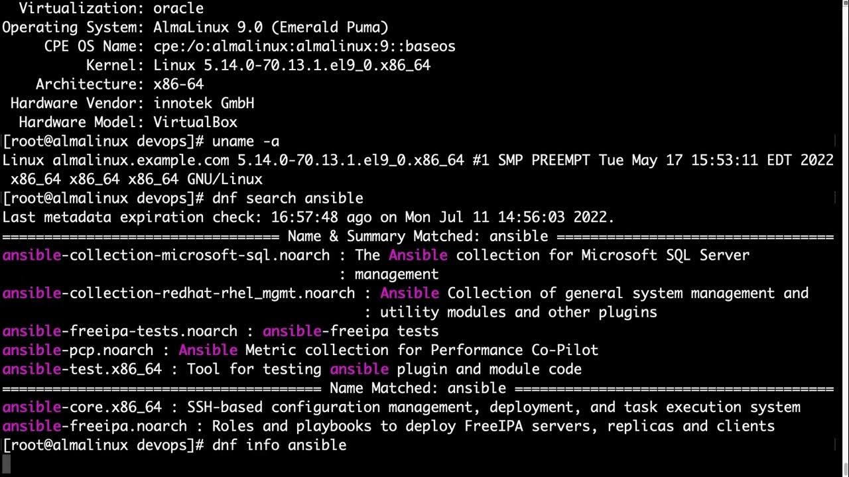The height and width of the screenshot is (477, 849).
Task: Click the ansible-collection-microsoft-sql.noarch package name
Action: point(166,255)
